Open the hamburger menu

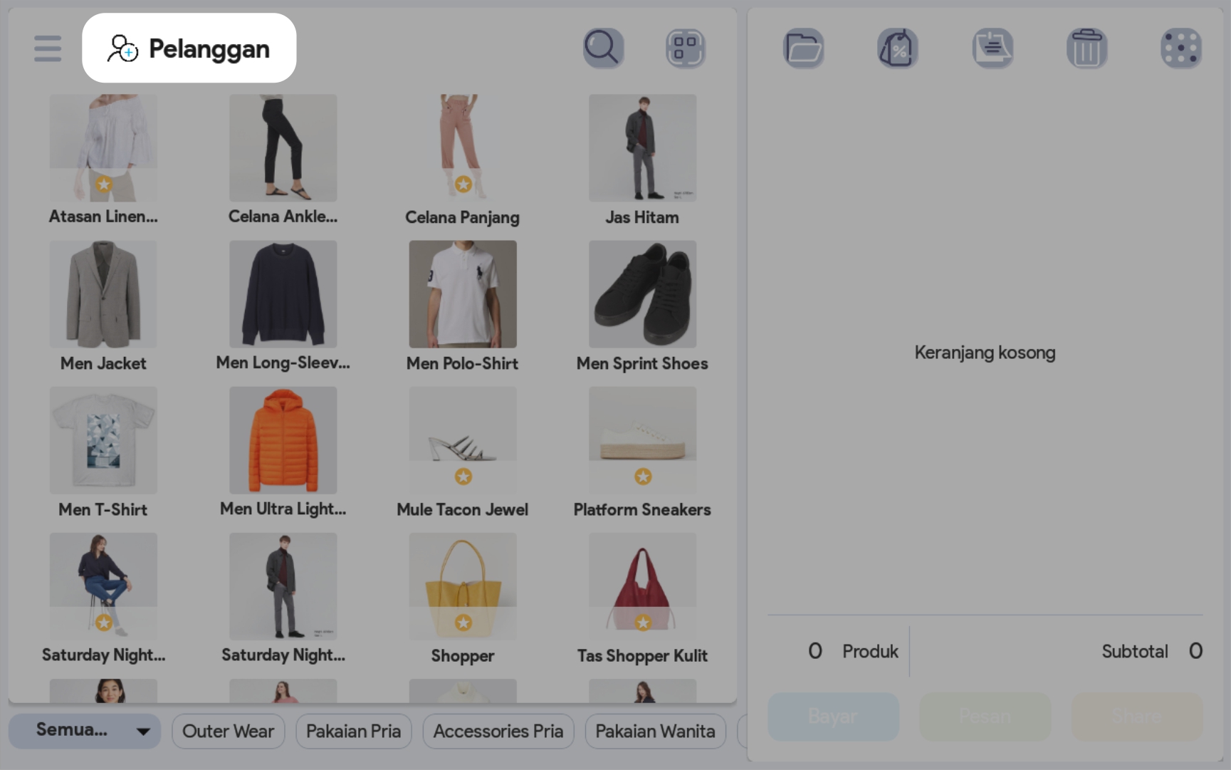pos(47,48)
